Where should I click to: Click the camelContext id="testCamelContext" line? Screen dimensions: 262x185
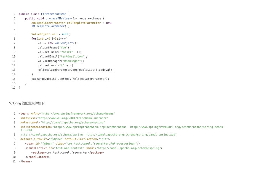pos(94,148)
